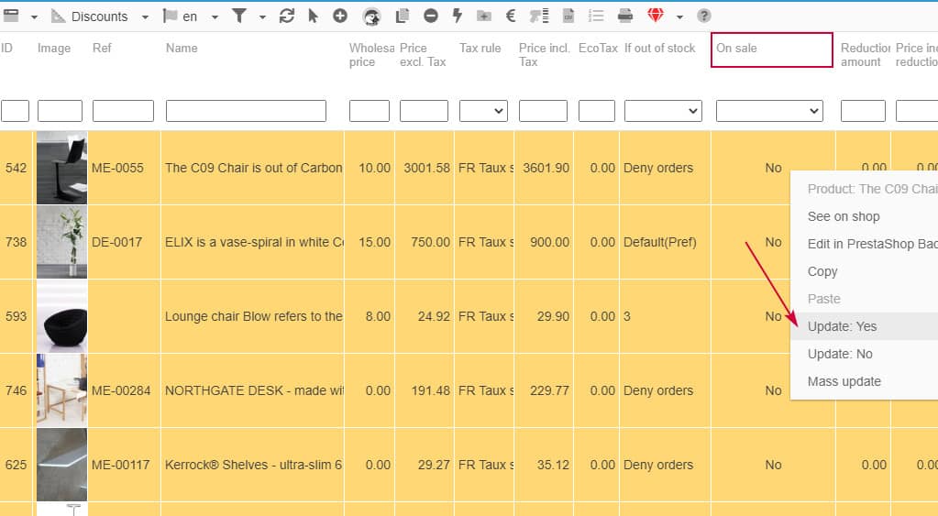The height and width of the screenshot is (516, 938).
Task: Choose 'Mass update' in context menu
Action: coord(844,381)
